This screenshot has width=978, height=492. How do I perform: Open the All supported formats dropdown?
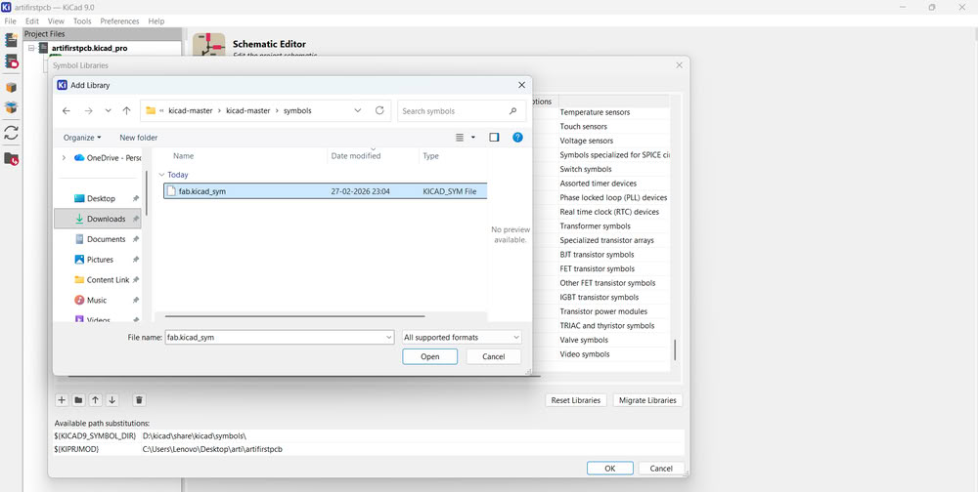pos(462,337)
